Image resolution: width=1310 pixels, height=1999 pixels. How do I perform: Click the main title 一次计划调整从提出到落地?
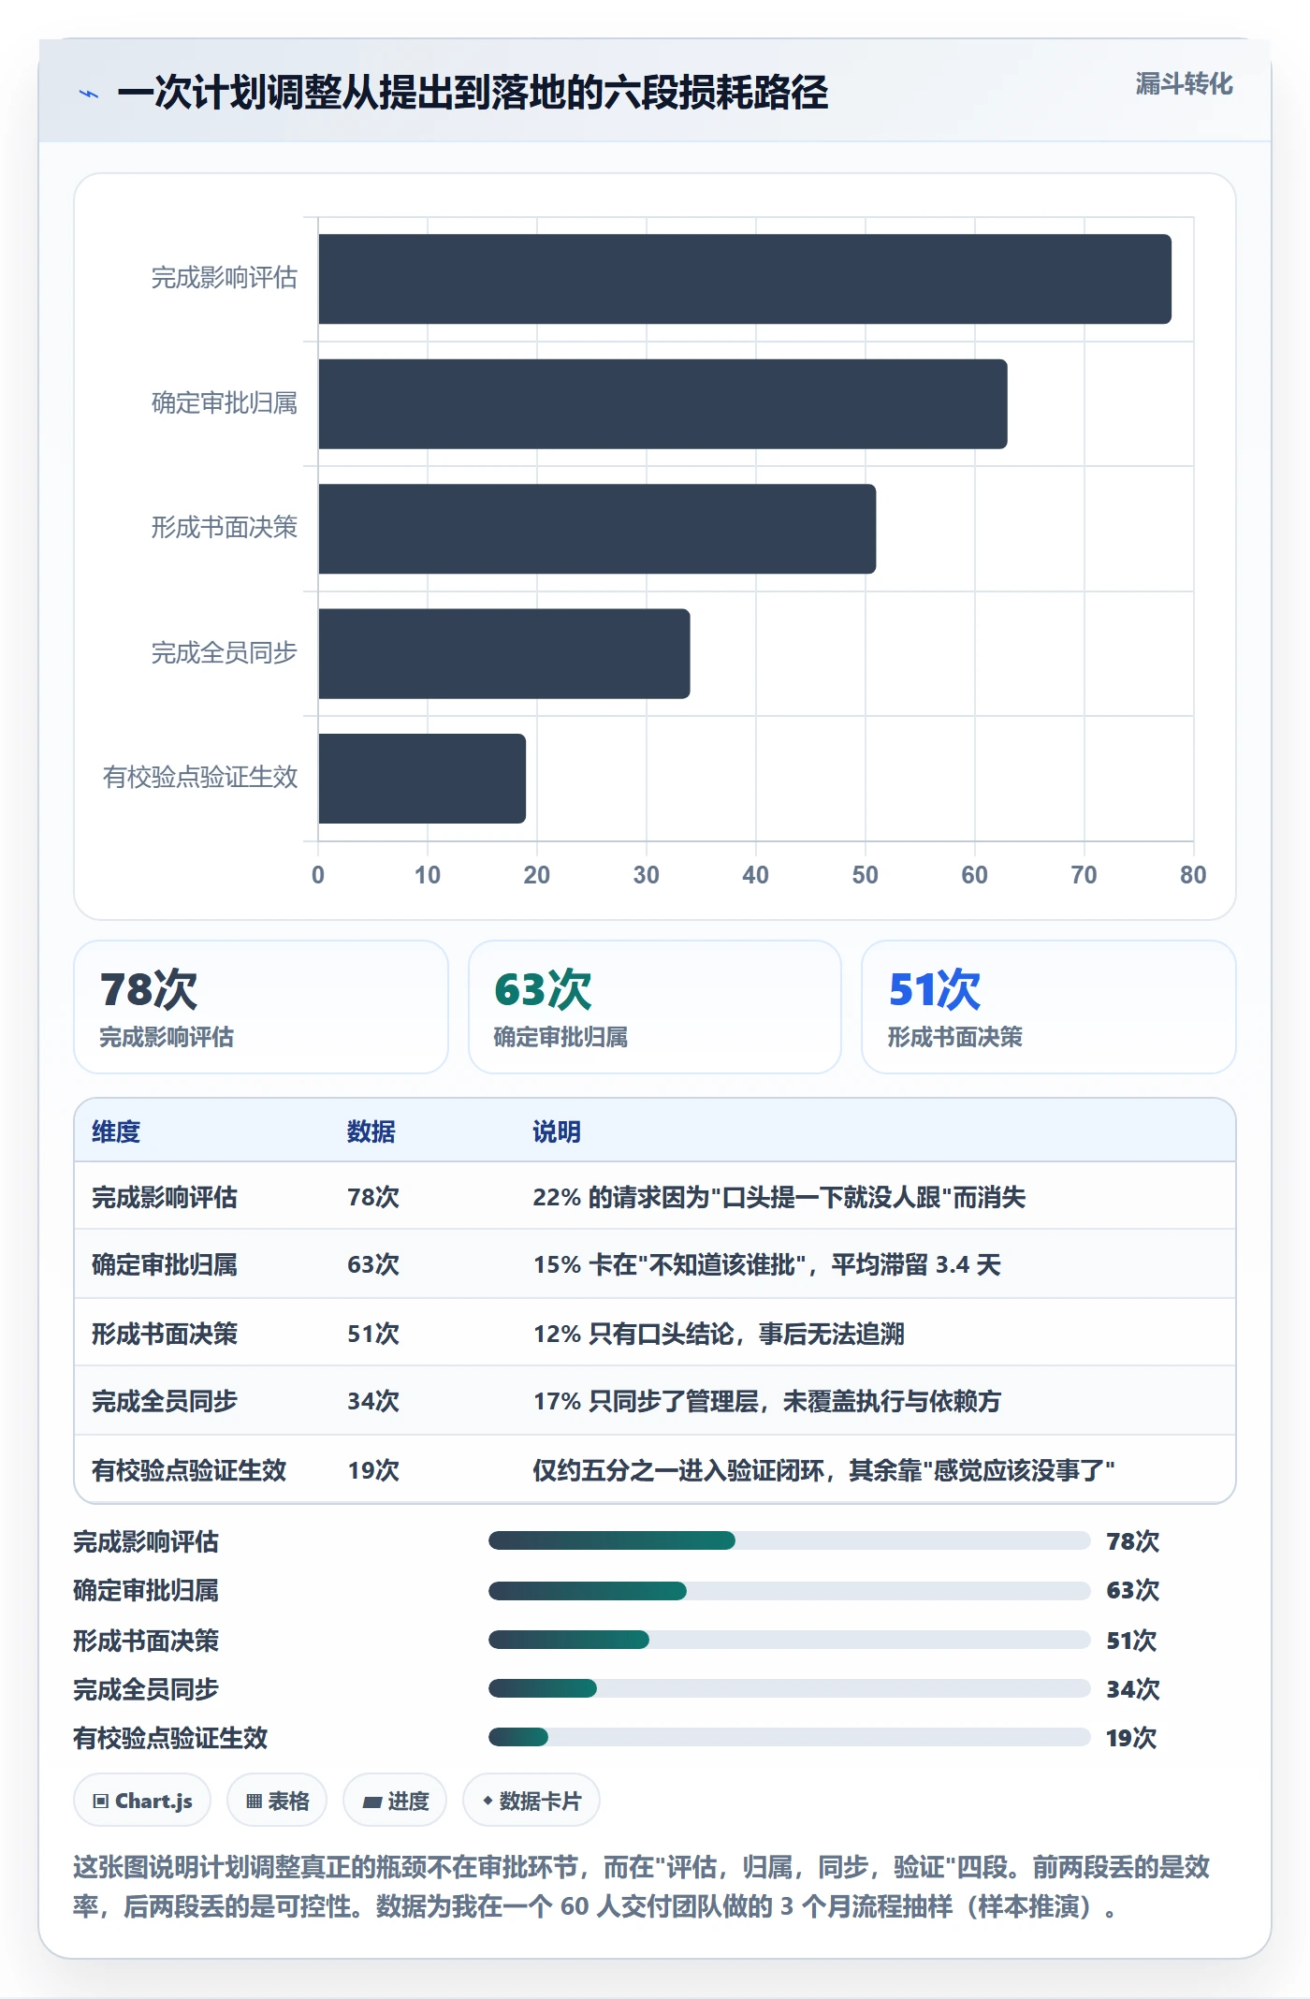pos(473,93)
